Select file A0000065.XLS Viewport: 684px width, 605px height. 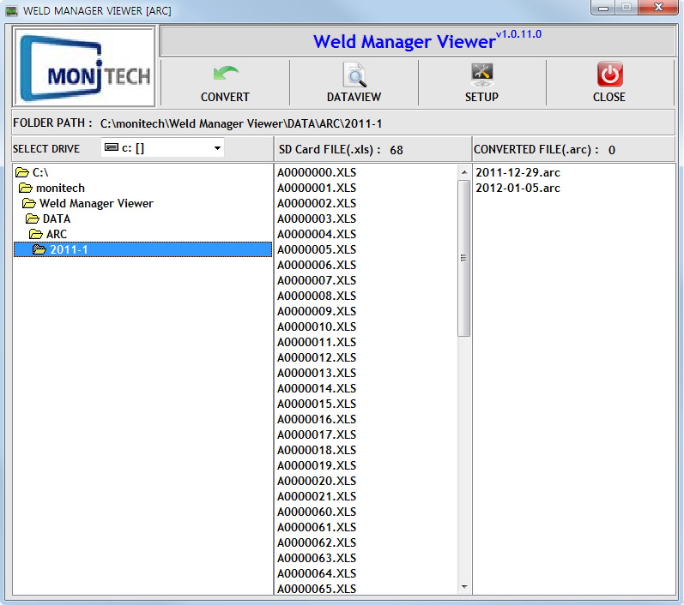(317, 589)
